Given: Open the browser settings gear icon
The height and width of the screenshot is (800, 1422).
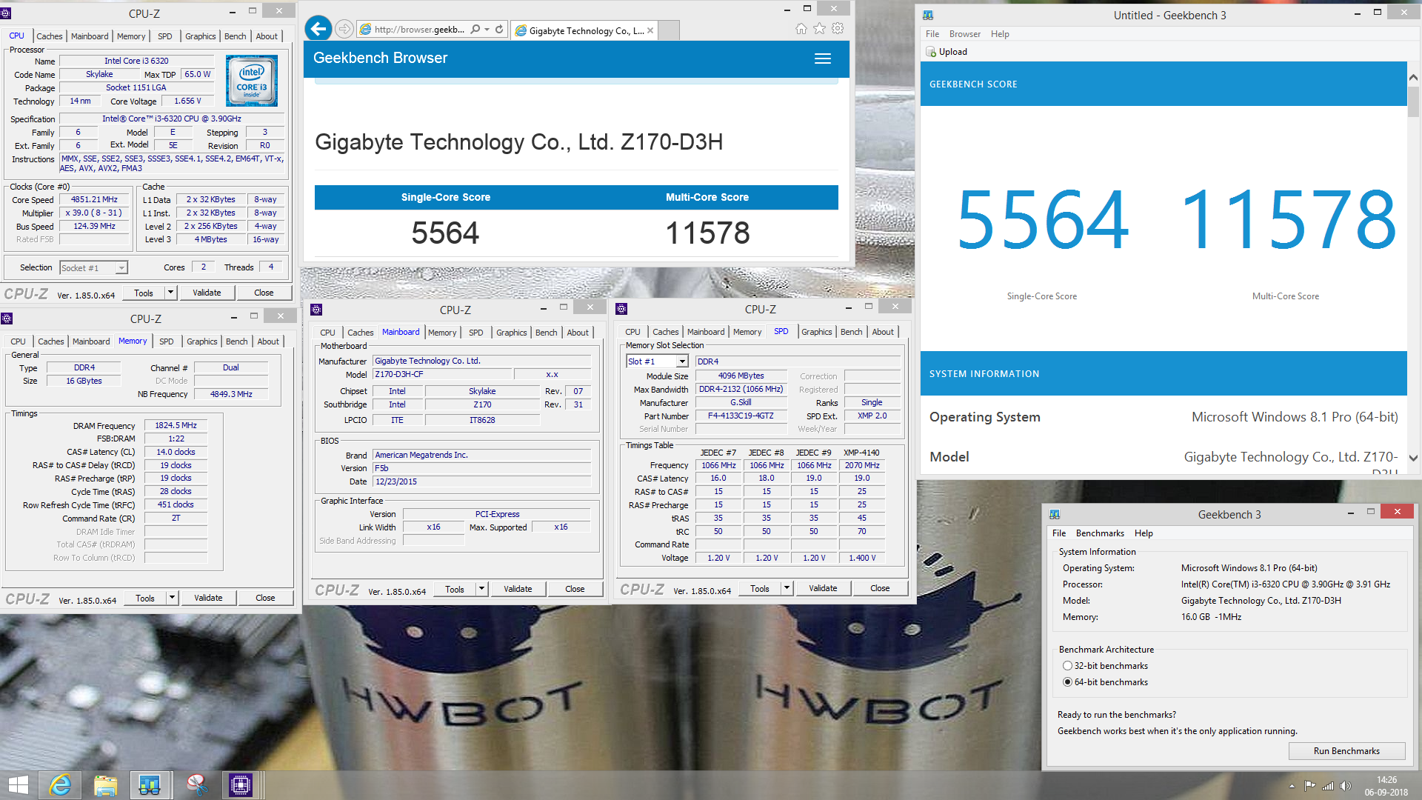Looking at the screenshot, I should click(x=838, y=29).
